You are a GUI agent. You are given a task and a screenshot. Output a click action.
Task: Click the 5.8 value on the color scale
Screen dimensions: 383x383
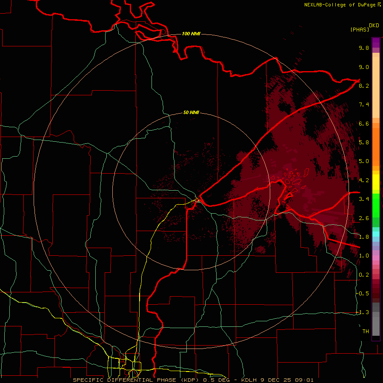click(364, 143)
